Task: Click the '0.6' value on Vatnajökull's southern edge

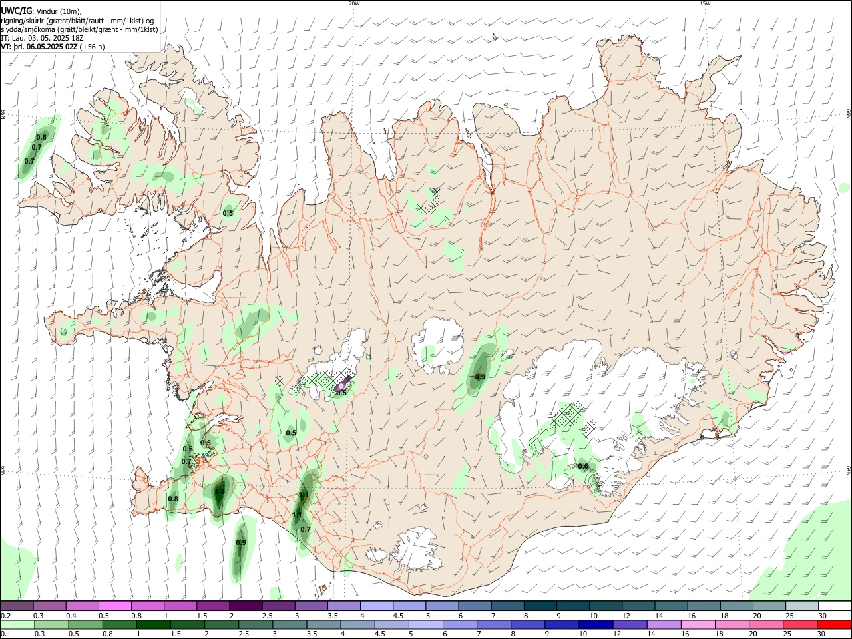Action: pyautogui.click(x=583, y=466)
